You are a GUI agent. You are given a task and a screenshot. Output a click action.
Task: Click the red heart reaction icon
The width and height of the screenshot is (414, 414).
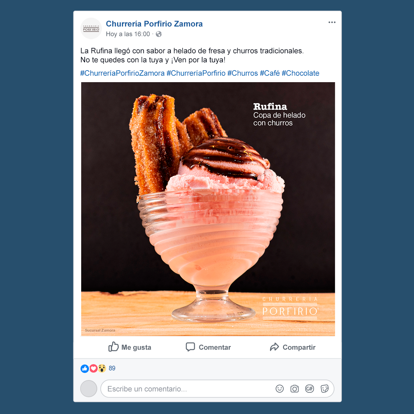tap(93, 368)
